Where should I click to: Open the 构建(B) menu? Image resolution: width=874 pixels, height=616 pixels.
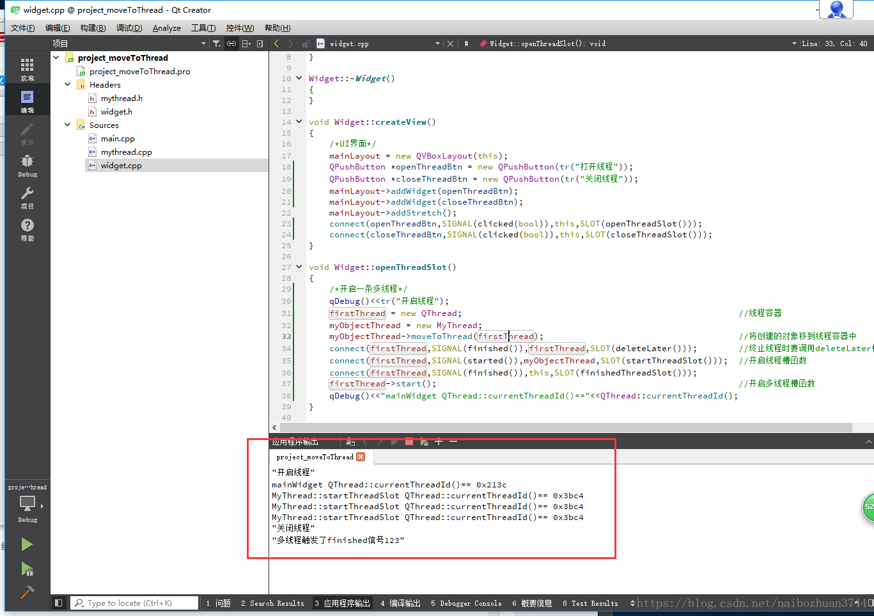pyautogui.click(x=93, y=28)
